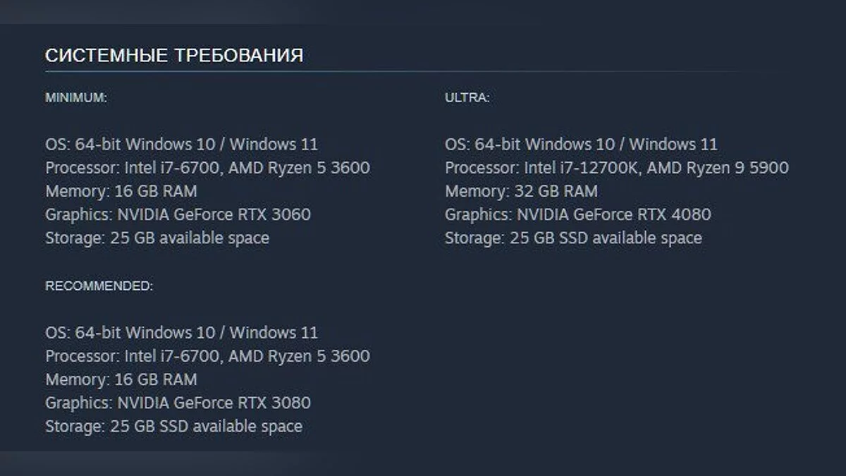
Task: Select the RECOMMENDED section label
Action: (99, 286)
